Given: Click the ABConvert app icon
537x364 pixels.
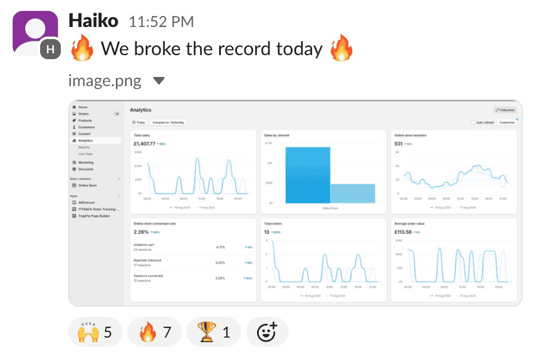Looking at the screenshot, I should coord(75,203).
